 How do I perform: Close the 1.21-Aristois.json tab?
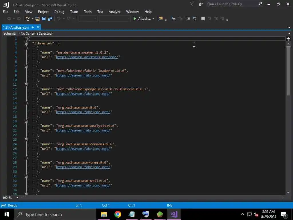pyautogui.click(x=38, y=27)
